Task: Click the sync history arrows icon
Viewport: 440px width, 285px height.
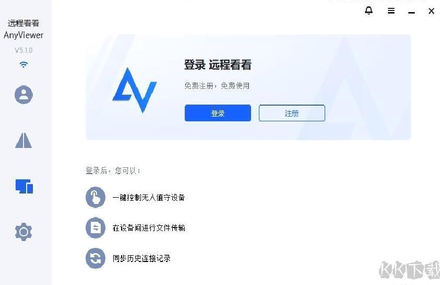Action: point(96,258)
